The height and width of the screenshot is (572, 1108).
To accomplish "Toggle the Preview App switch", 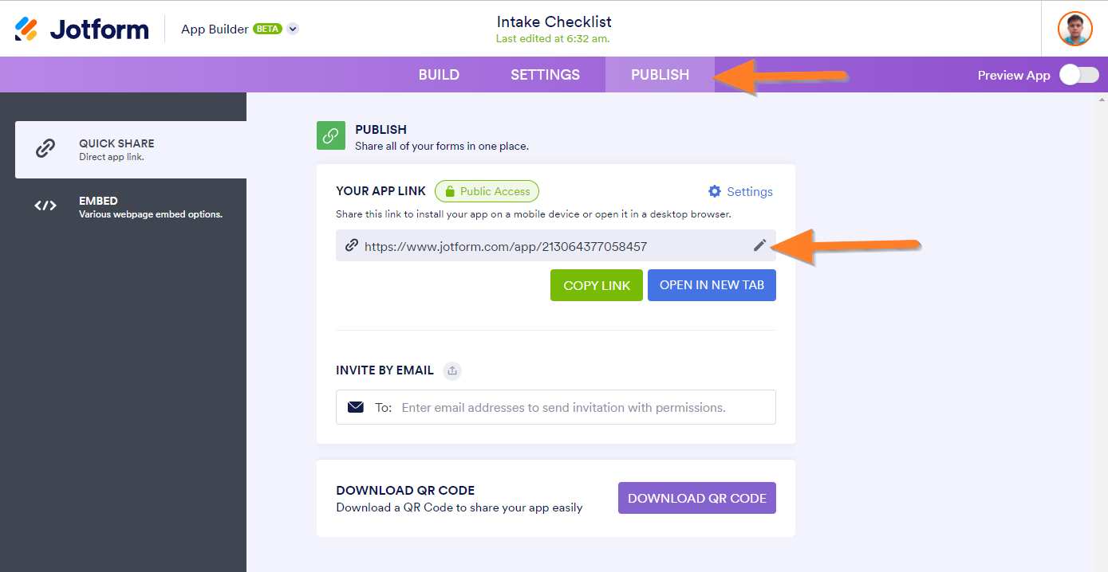I will 1078,75.
